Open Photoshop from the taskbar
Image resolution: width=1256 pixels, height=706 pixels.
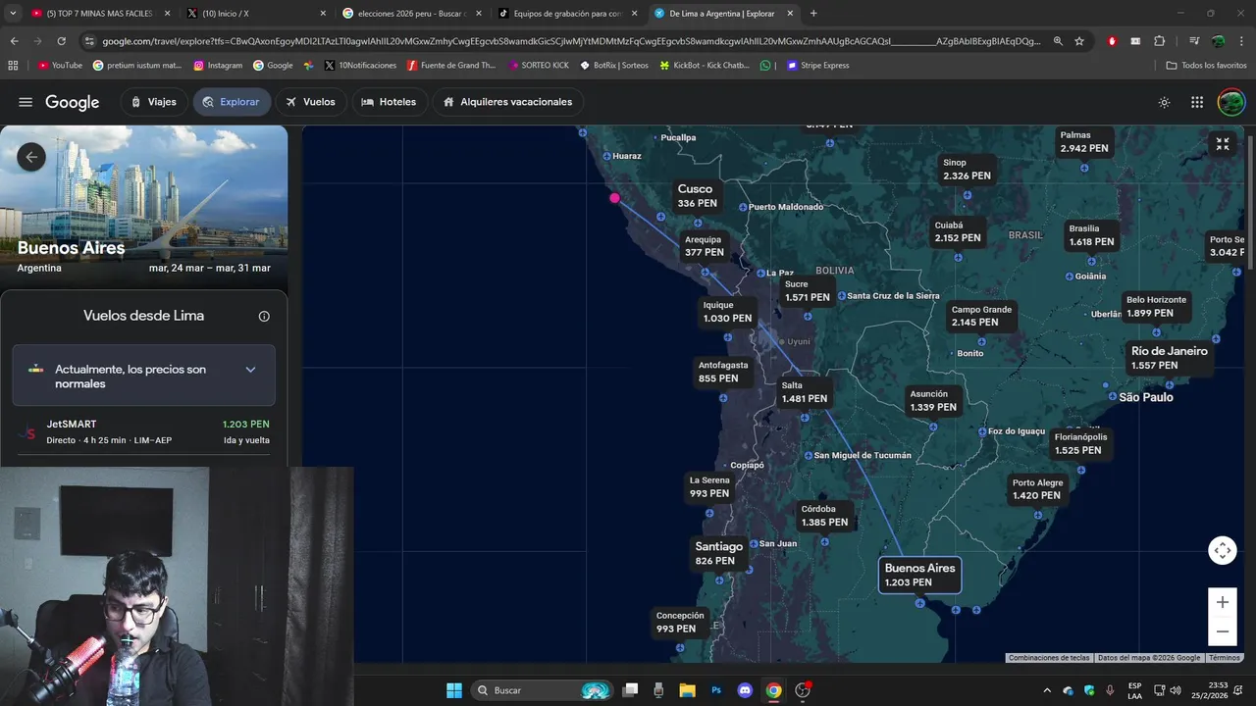[716, 690]
